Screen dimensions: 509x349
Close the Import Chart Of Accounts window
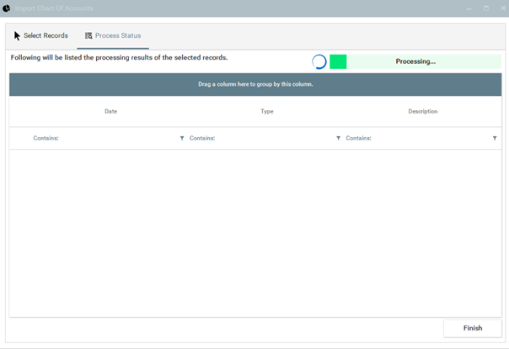[502, 8]
